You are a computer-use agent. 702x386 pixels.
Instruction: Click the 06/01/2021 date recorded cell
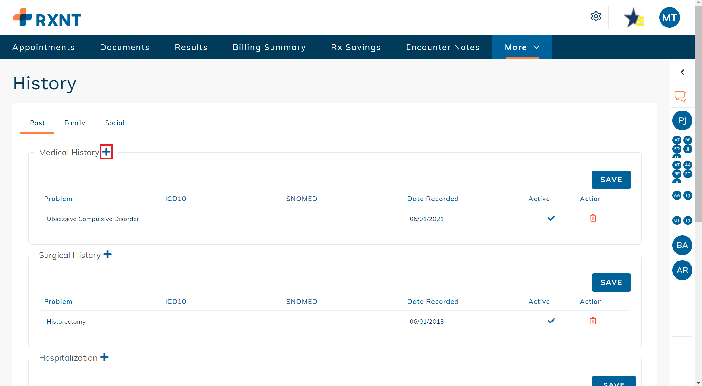point(426,219)
